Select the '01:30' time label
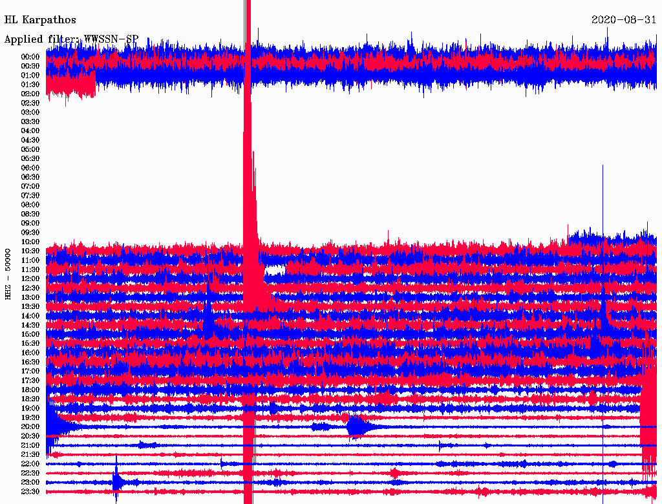The width and height of the screenshot is (662, 504). 30,85
